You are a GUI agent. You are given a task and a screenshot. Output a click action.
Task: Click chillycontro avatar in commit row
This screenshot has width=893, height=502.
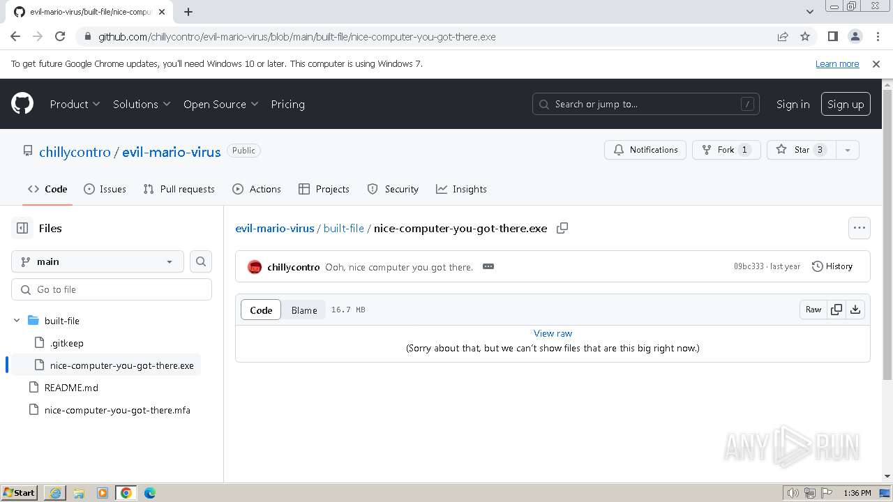click(255, 267)
